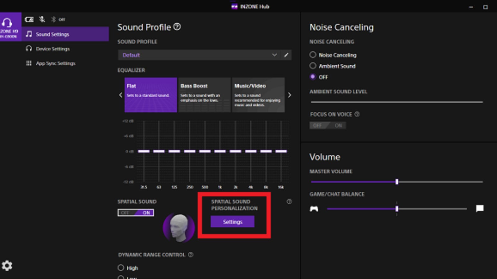Open the Default sound profile dropdown

tap(275, 55)
